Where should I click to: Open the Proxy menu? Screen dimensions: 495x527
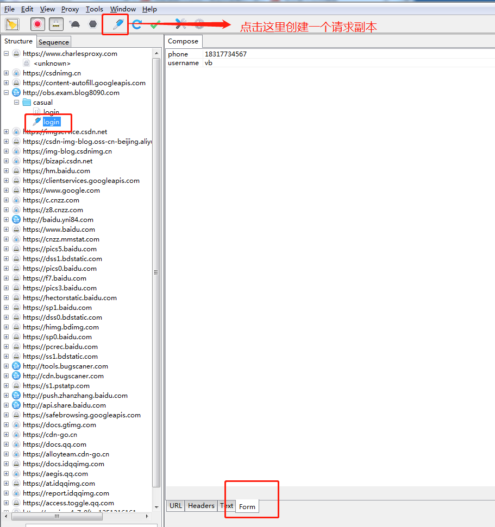click(x=70, y=9)
